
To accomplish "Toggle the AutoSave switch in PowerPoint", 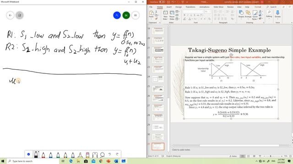I will [x=162, y=2].
